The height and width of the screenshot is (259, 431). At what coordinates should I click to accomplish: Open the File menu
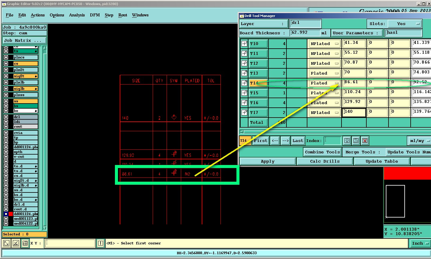pyautogui.click(x=10, y=15)
